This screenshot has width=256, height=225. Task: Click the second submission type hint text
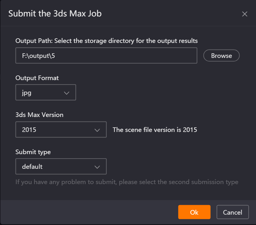click(127, 182)
